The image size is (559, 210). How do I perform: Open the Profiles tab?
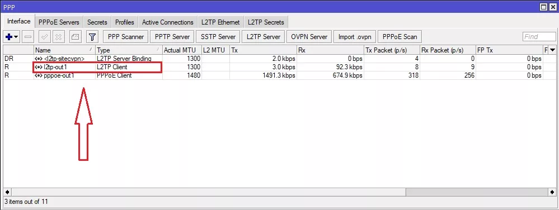point(124,22)
